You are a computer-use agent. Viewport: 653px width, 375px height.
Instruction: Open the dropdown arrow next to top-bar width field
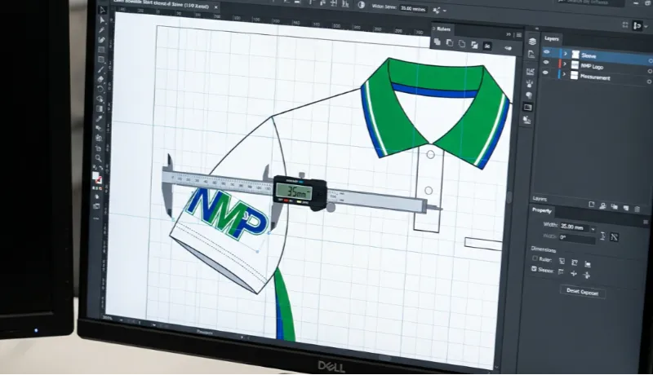[445, 11]
